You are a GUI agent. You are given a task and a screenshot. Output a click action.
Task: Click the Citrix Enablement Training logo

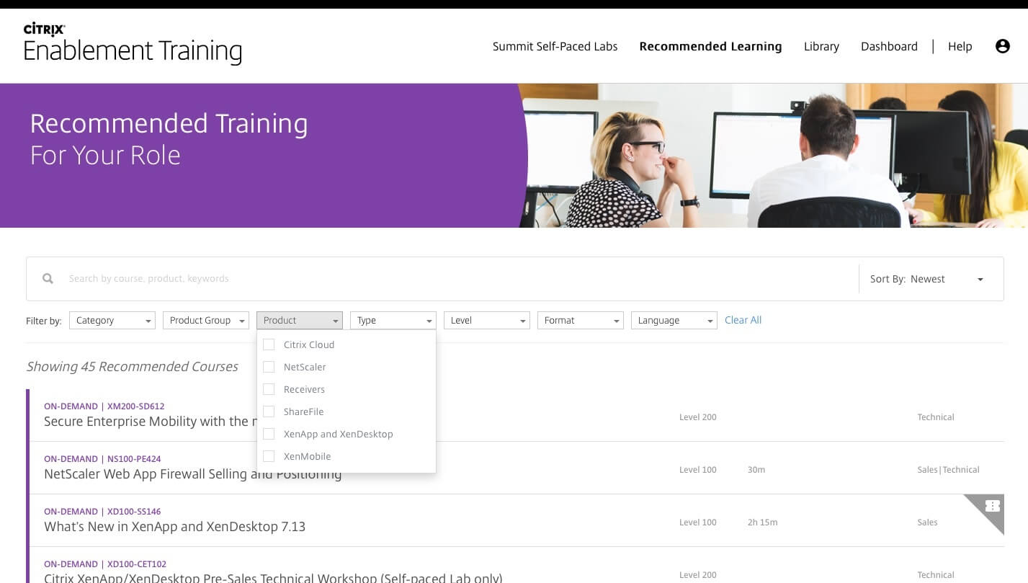point(133,44)
